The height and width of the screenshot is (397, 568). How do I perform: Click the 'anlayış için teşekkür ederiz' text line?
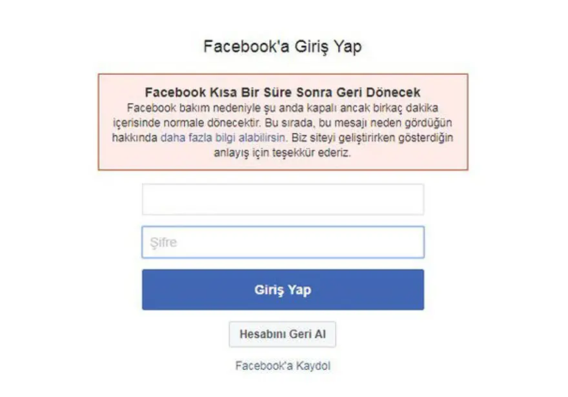coord(283,153)
